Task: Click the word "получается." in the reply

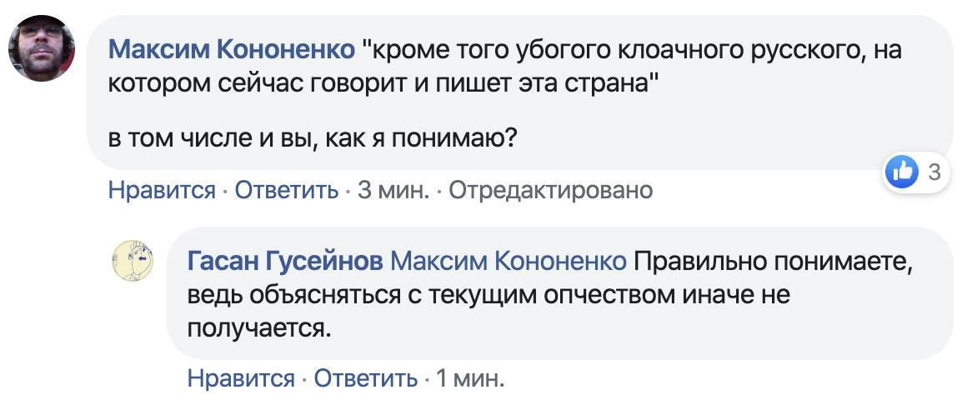Action: pyautogui.click(x=260, y=327)
